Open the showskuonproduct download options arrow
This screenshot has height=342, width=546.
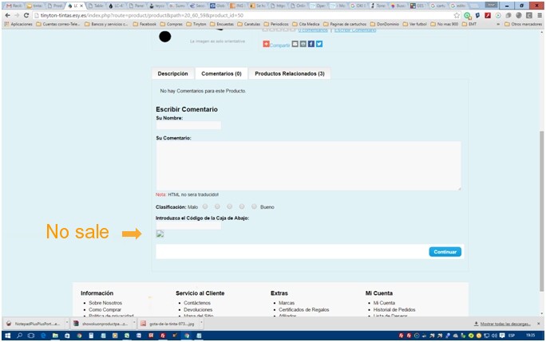[x=134, y=323]
